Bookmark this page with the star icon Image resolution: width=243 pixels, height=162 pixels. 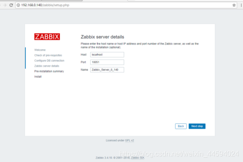[x=234, y=5]
